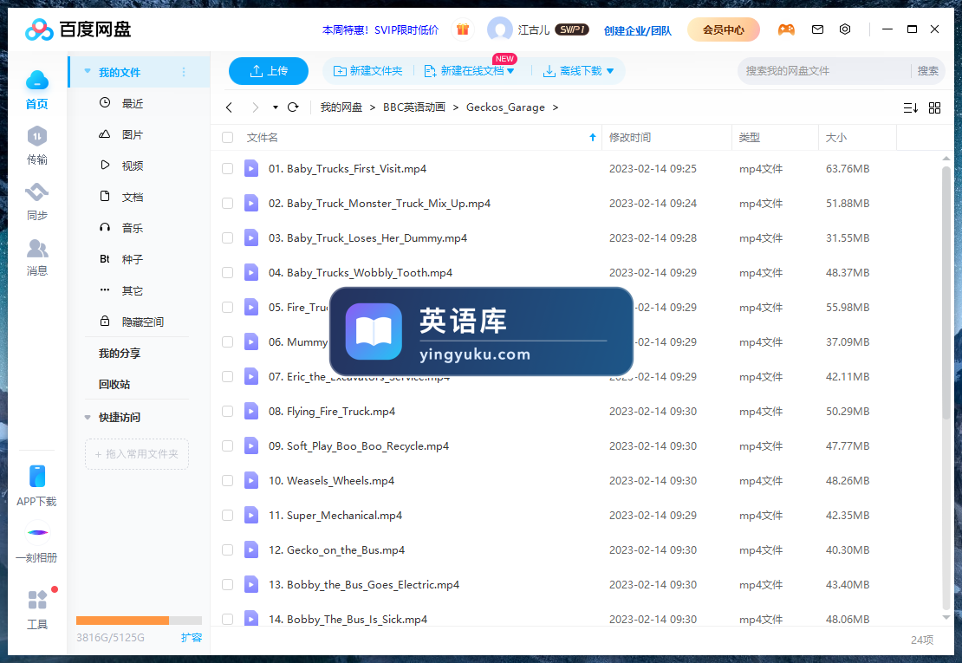962x663 pixels.
Task: Click the 搜索 search button
Action: click(x=927, y=71)
